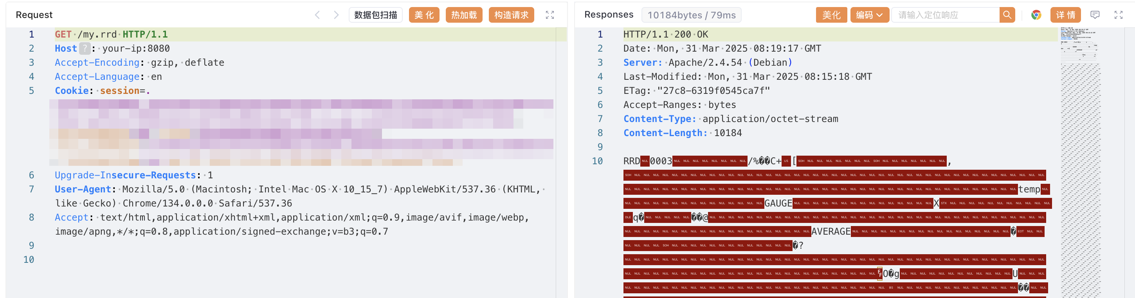The image size is (1135, 298).
Task: Click the 数据包扫描 button
Action: [375, 15]
